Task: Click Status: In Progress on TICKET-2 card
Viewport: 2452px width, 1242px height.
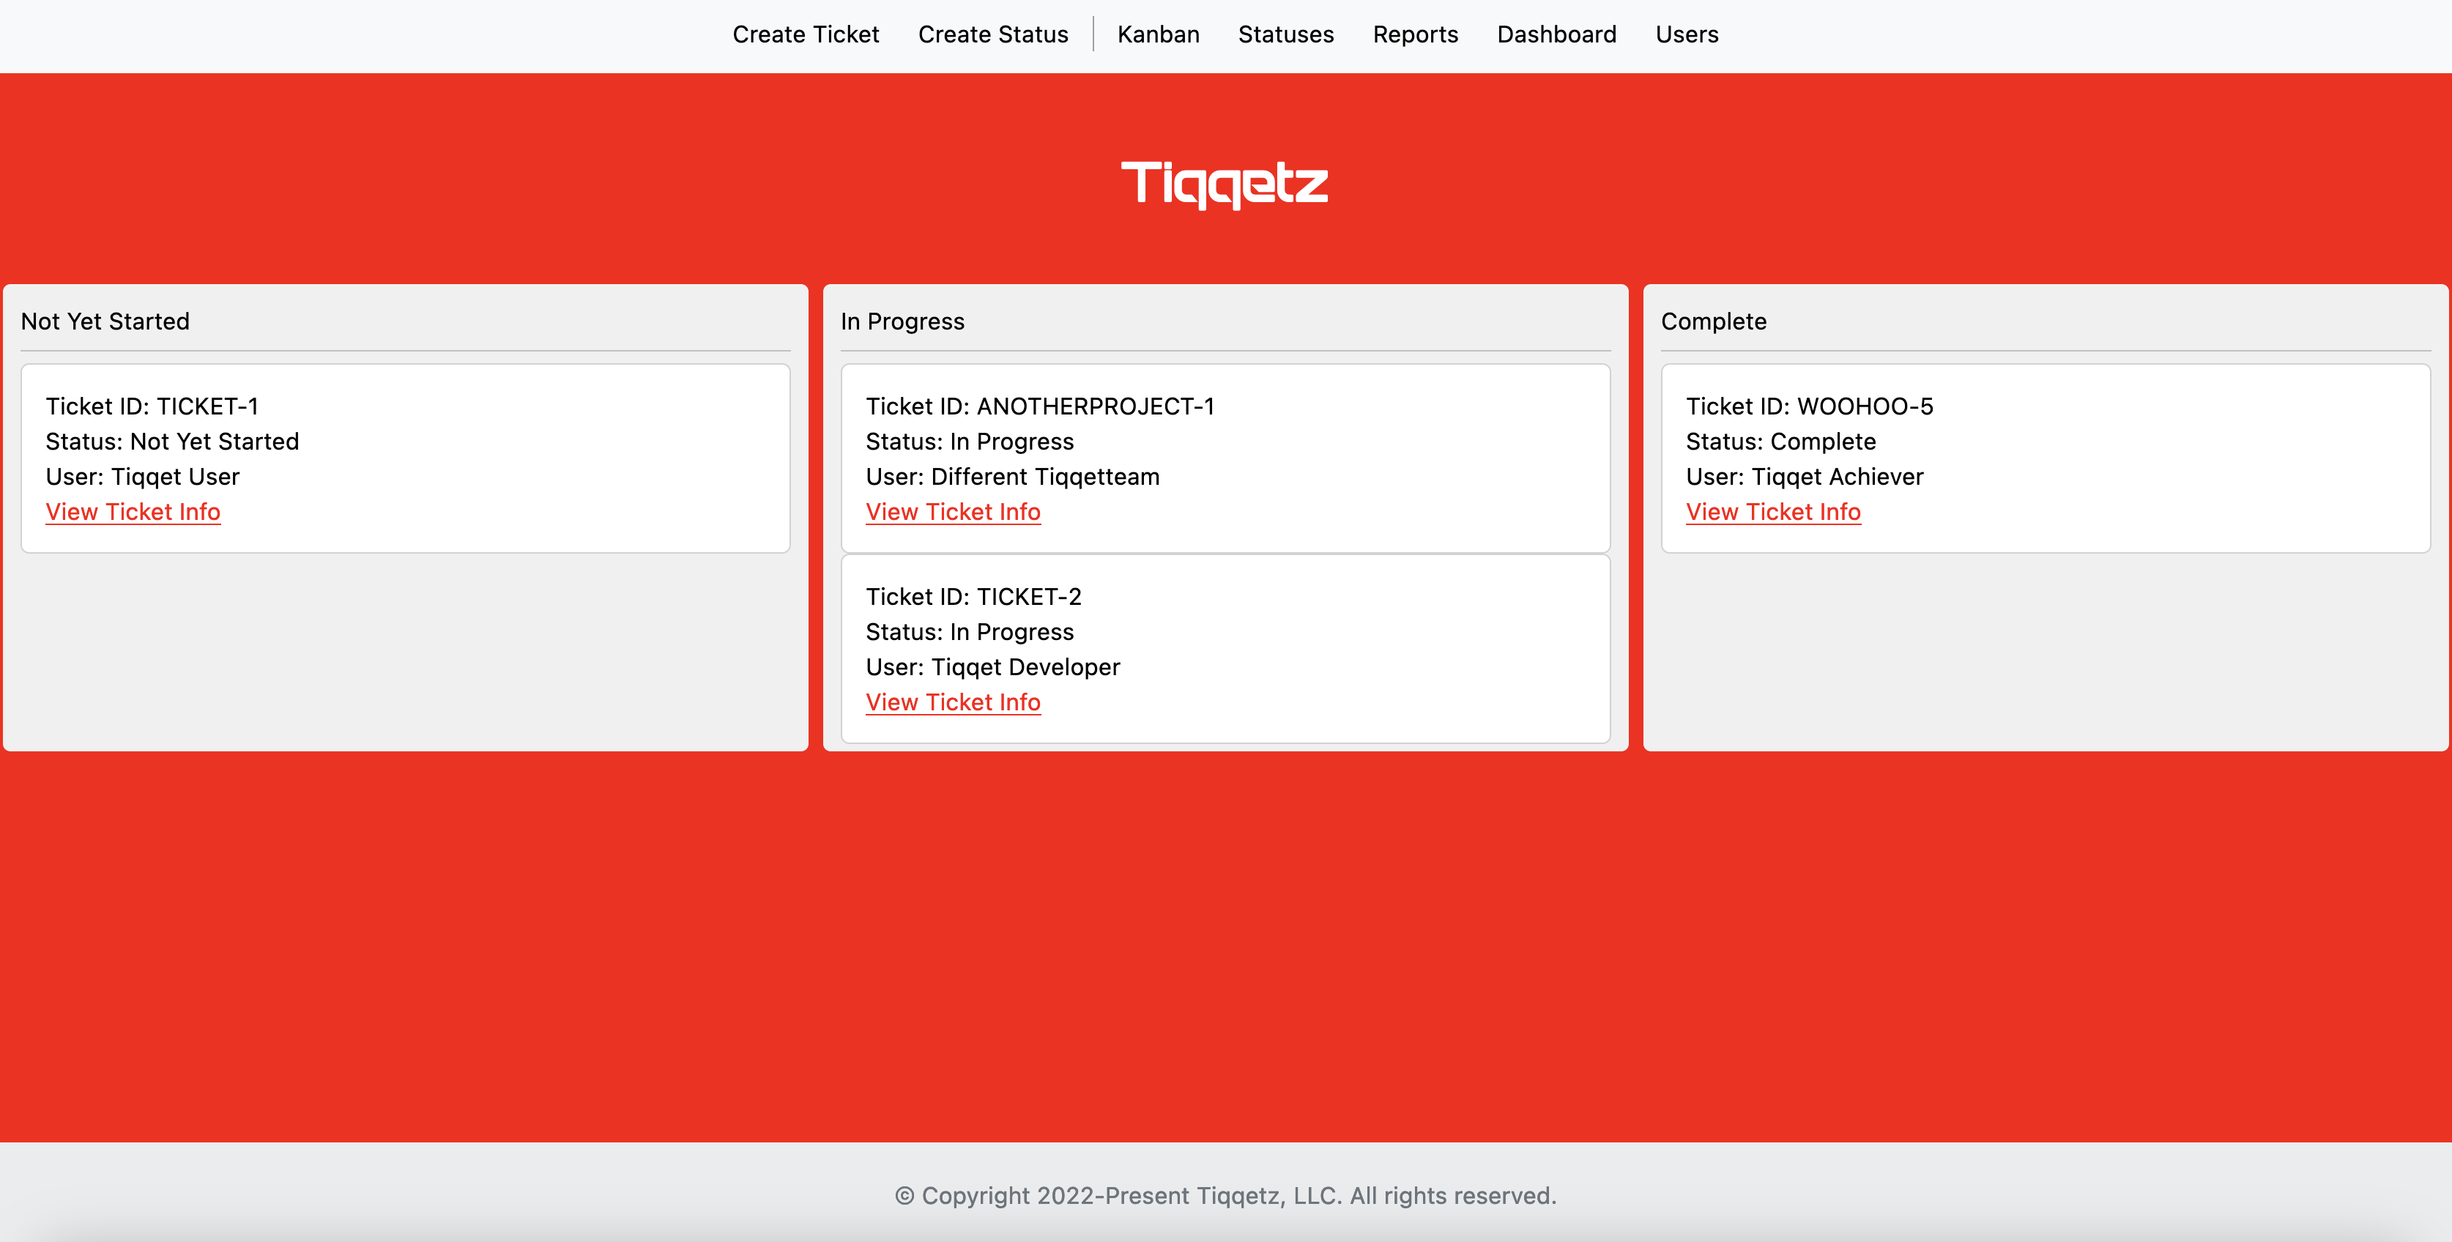Action: tap(970, 632)
